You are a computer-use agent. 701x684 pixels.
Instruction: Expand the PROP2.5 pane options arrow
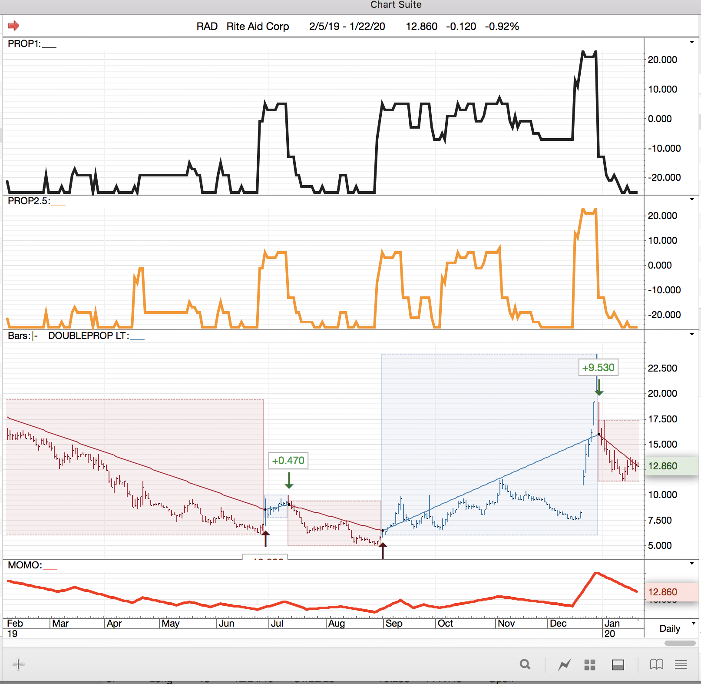[692, 199]
